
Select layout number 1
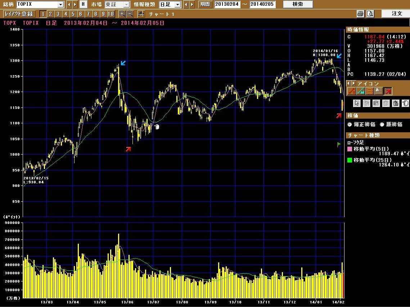coord(43,14)
